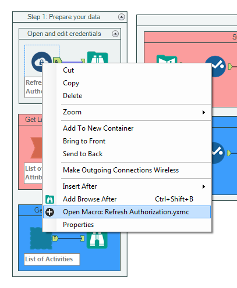Screen dimensions: 237x288
Task: Select the Browse tool in the blue container
Action: point(97,240)
